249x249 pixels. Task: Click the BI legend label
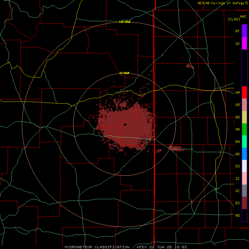[x=237, y=203]
